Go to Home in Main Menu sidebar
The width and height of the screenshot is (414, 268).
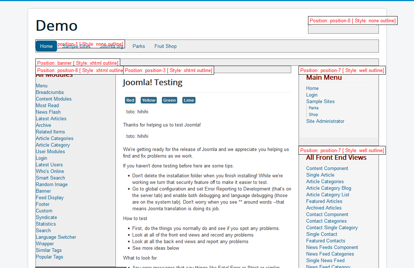pyautogui.click(x=312, y=88)
